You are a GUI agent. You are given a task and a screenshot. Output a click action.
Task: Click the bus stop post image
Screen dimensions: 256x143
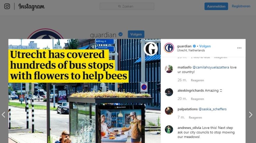coord(85,91)
